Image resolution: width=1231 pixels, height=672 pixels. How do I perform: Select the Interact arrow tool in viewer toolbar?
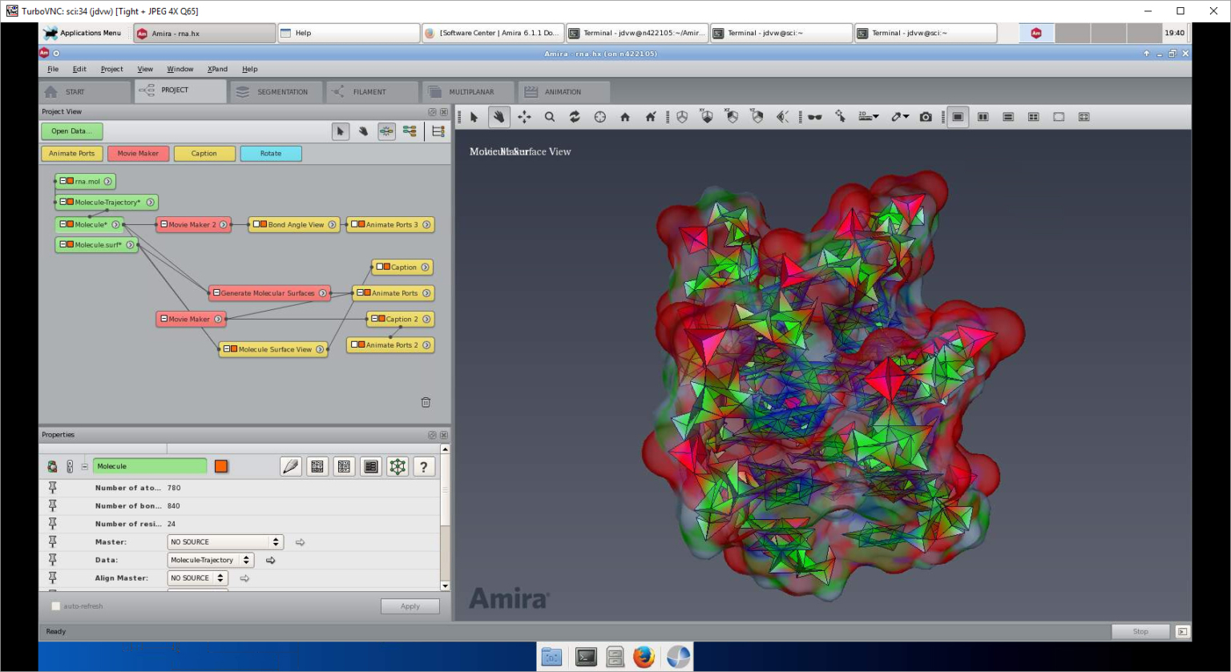[474, 117]
